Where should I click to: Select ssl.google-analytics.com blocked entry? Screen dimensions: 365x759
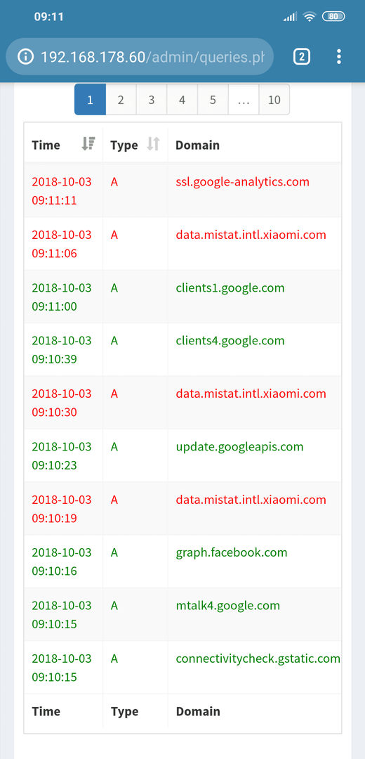click(243, 182)
